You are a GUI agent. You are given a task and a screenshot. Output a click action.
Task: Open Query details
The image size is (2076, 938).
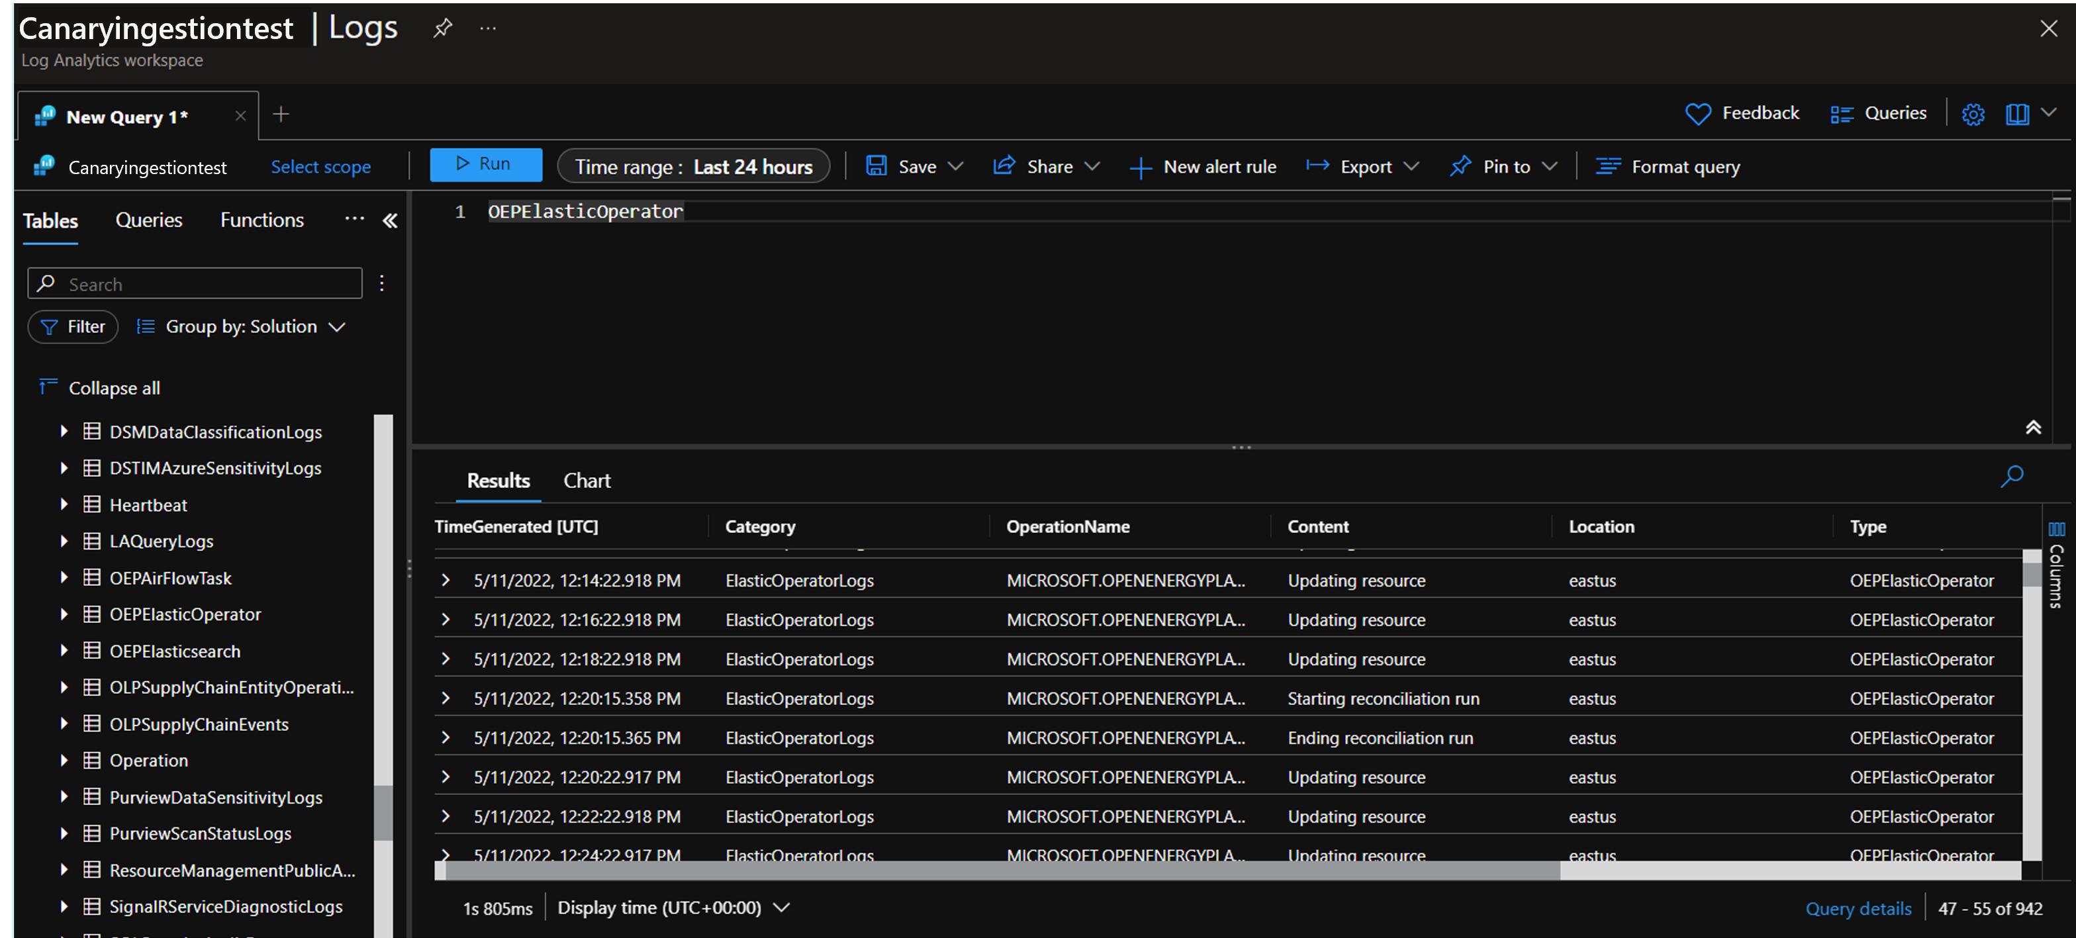coord(1858,908)
